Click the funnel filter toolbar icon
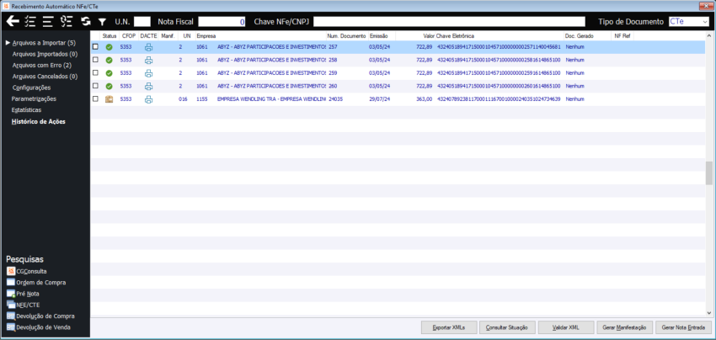This screenshot has width=716, height=340. [102, 22]
